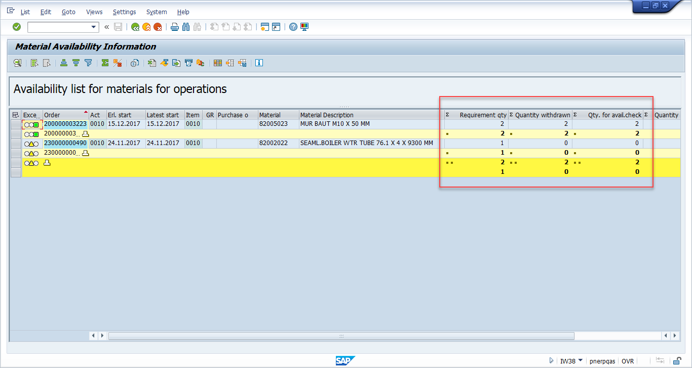Open the Settings menu
Image resolution: width=692 pixels, height=368 pixels.
(124, 12)
